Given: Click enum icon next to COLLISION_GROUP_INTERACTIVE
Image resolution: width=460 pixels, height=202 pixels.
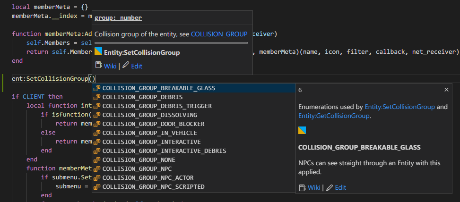Looking at the screenshot, I should point(97,142).
